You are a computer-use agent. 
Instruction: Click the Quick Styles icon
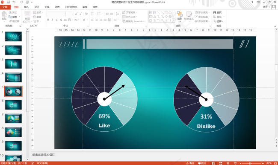tap(189, 14)
